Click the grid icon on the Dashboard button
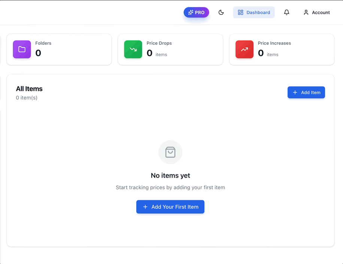 click(240, 12)
